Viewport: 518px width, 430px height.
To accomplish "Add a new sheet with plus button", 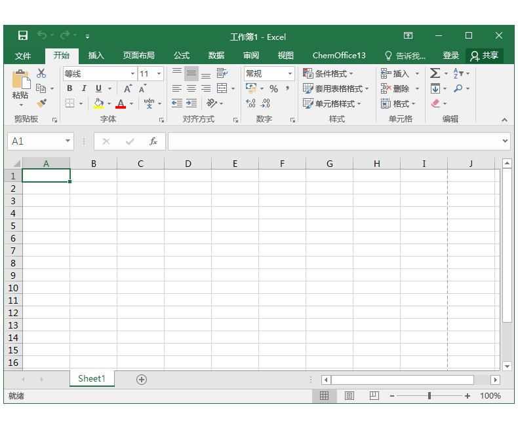I will pyautogui.click(x=142, y=380).
